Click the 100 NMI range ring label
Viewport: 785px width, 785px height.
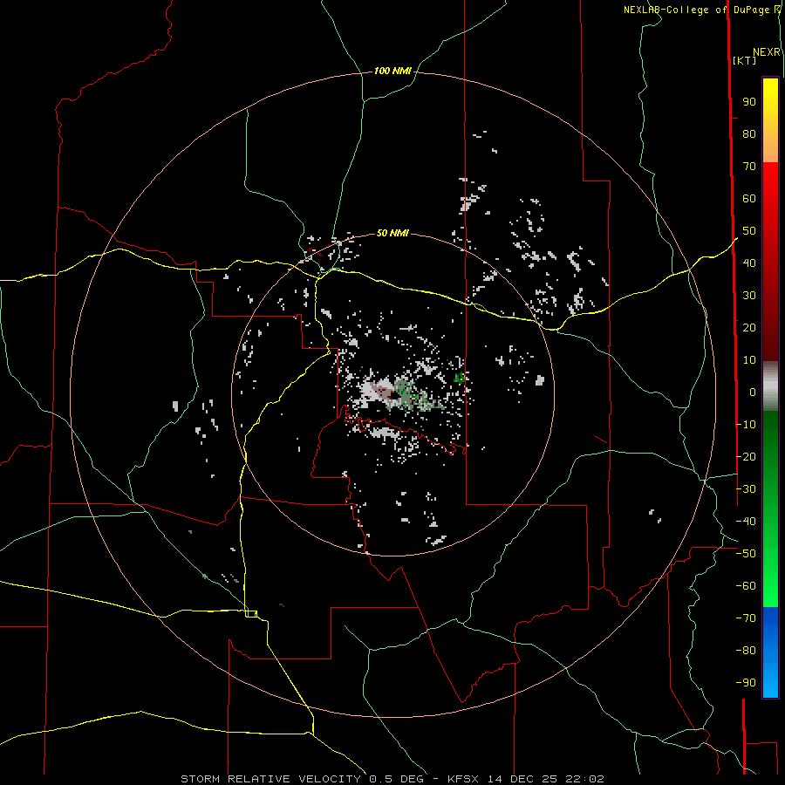[392, 72]
